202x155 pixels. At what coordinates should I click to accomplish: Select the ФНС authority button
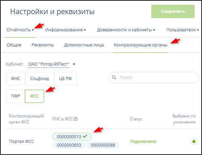[x=15, y=79]
